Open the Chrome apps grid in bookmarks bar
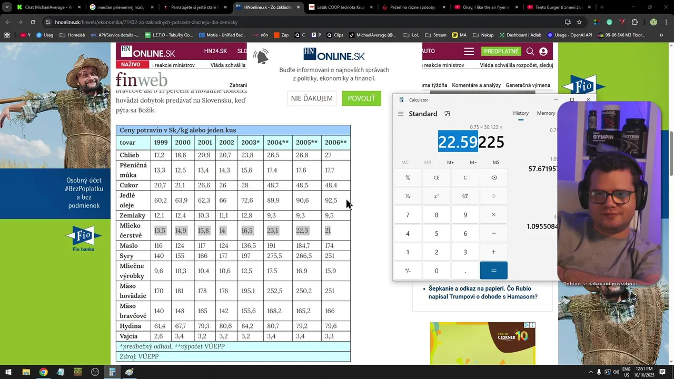 (x=7, y=35)
